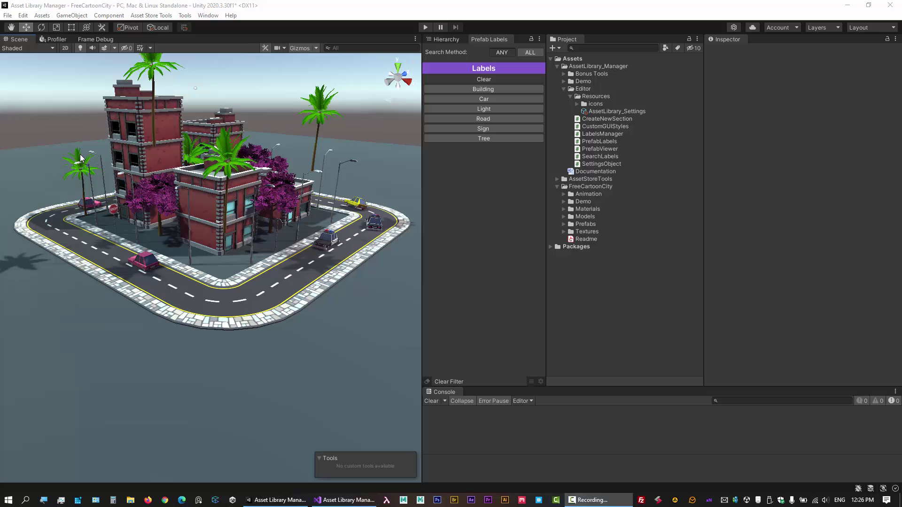The width and height of the screenshot is (902, 507).
Task: Open cloud services icon
Action: point(753,27)
